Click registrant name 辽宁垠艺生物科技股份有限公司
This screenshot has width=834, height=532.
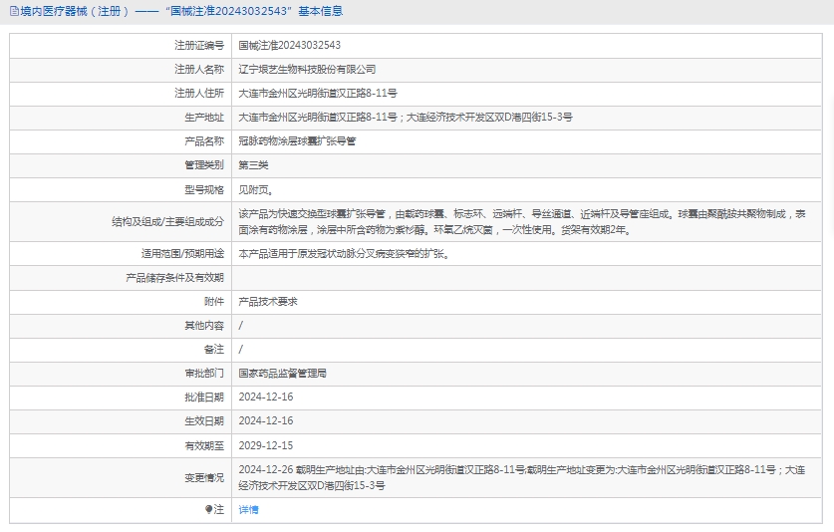coord(307,70)
